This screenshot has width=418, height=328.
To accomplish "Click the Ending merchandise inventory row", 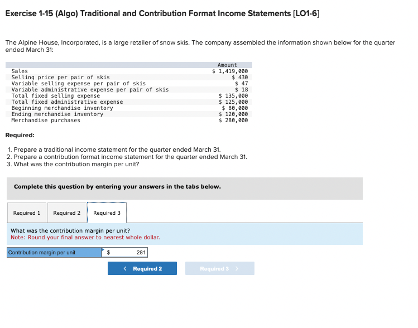I will tap(129, 114).
